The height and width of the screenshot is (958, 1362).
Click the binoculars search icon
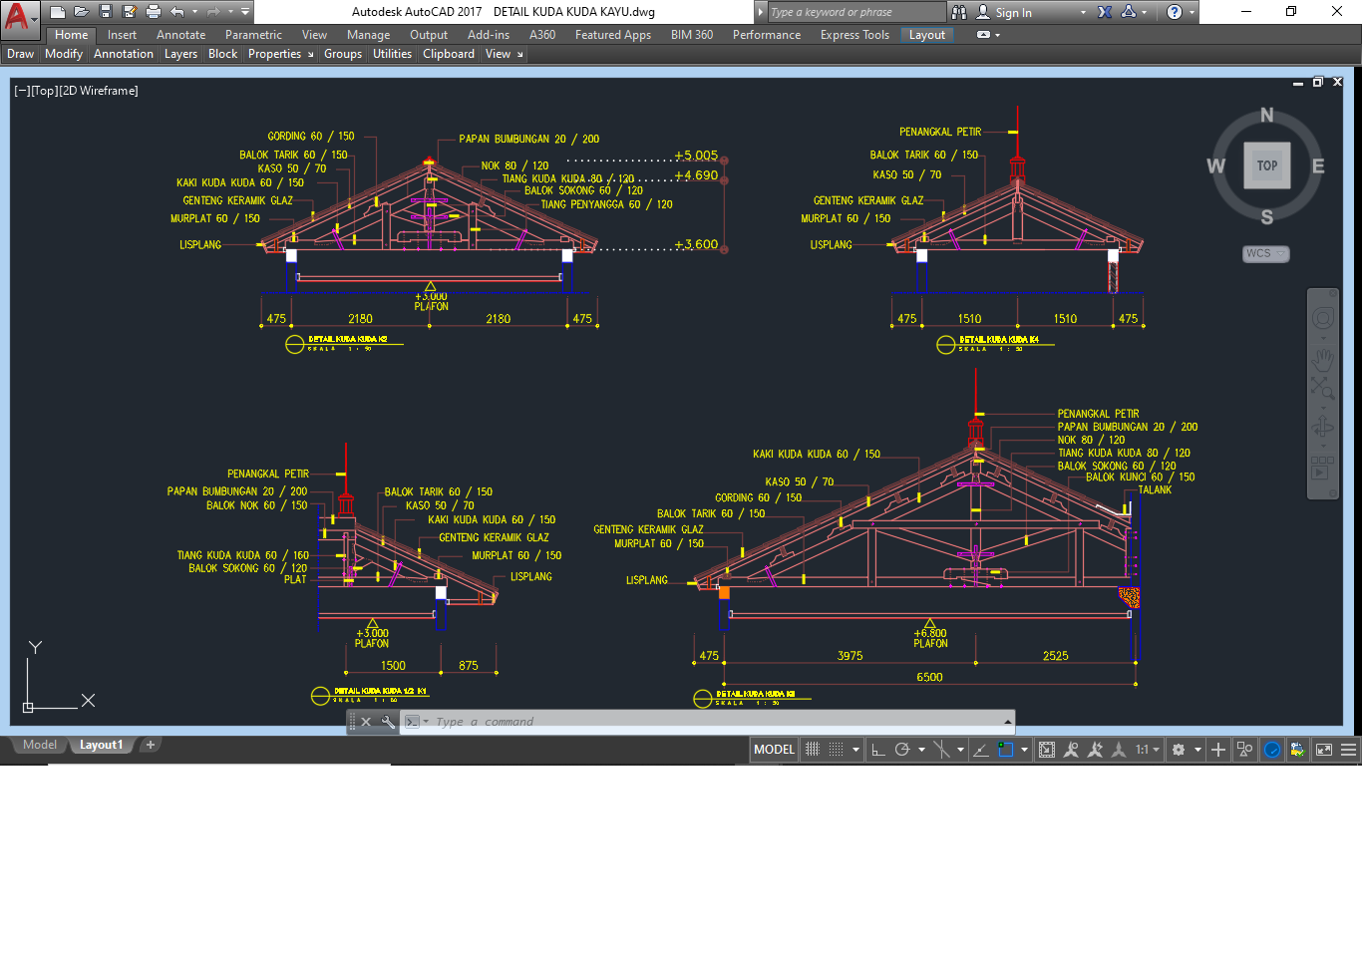(x=959, y=12)
